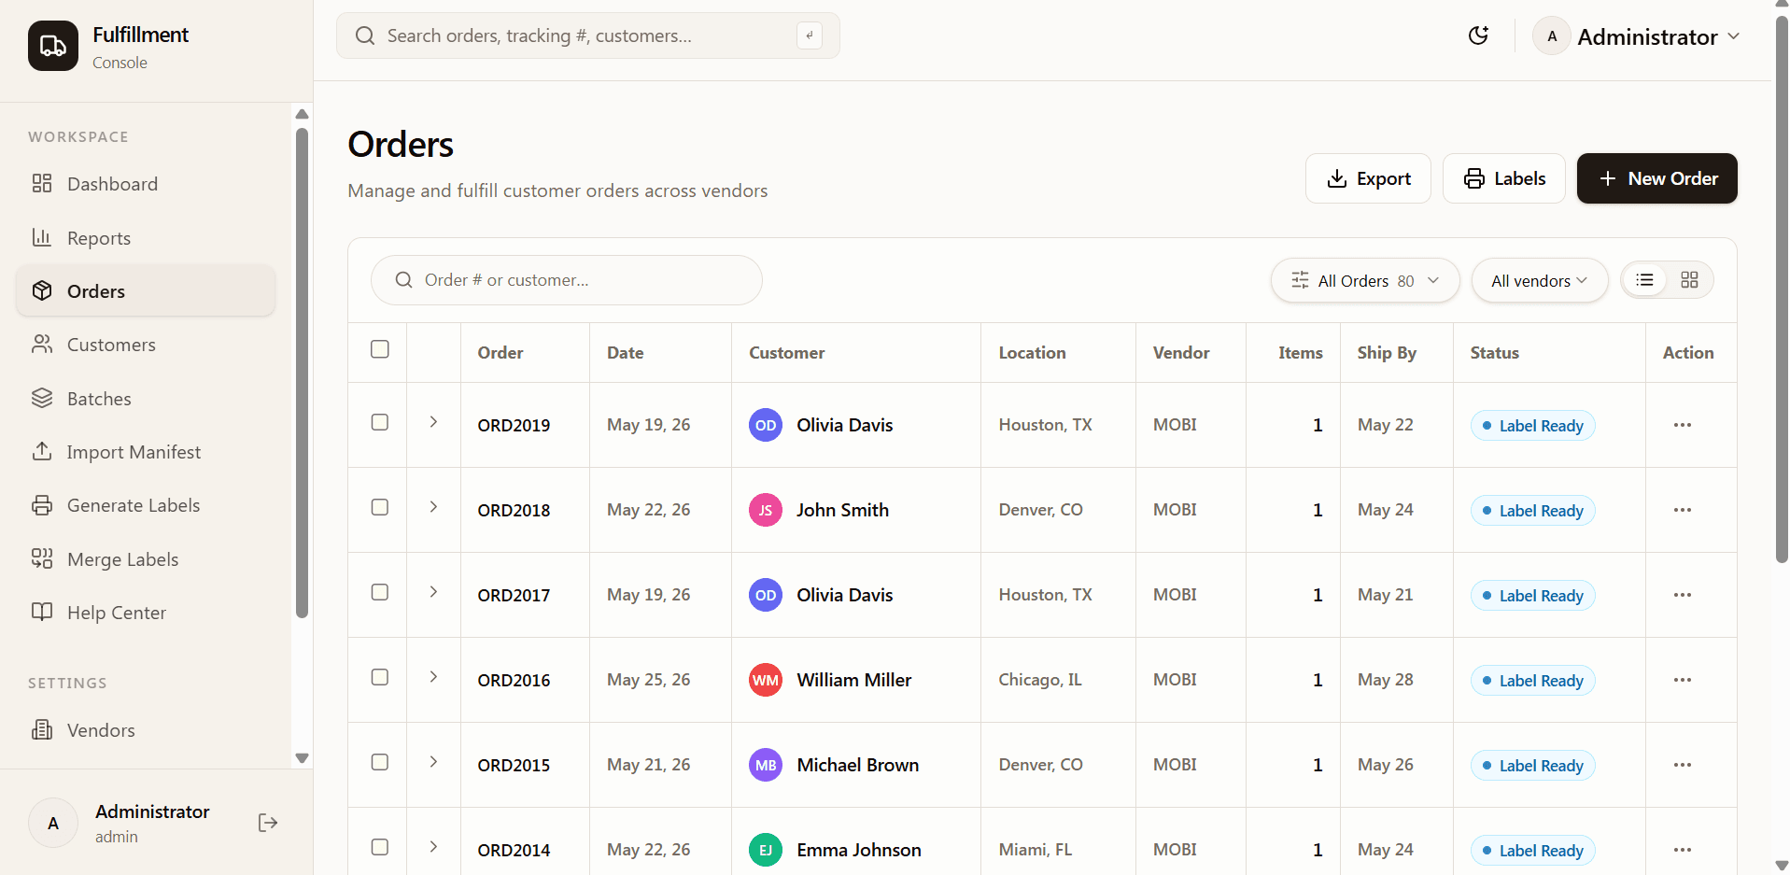Open actions menu for ORD2018
This screenshot has height=875, width=1790.
pos(1683,510)
